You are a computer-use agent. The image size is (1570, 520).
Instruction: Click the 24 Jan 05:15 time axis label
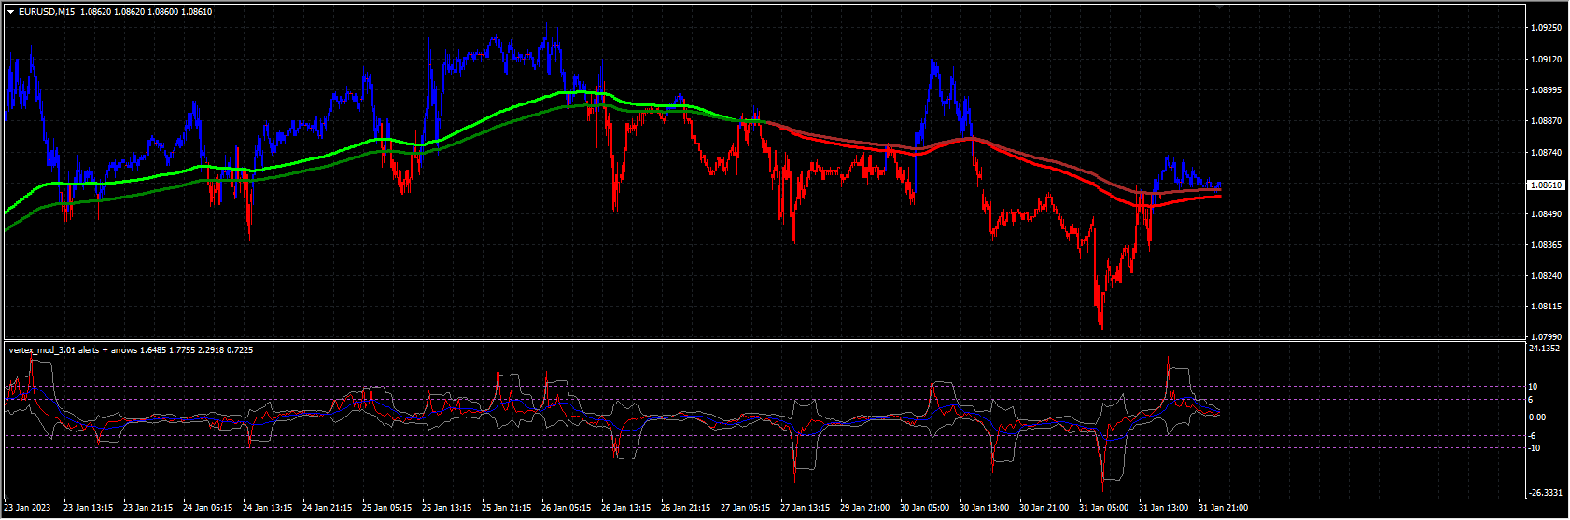(x=208, y=508)
